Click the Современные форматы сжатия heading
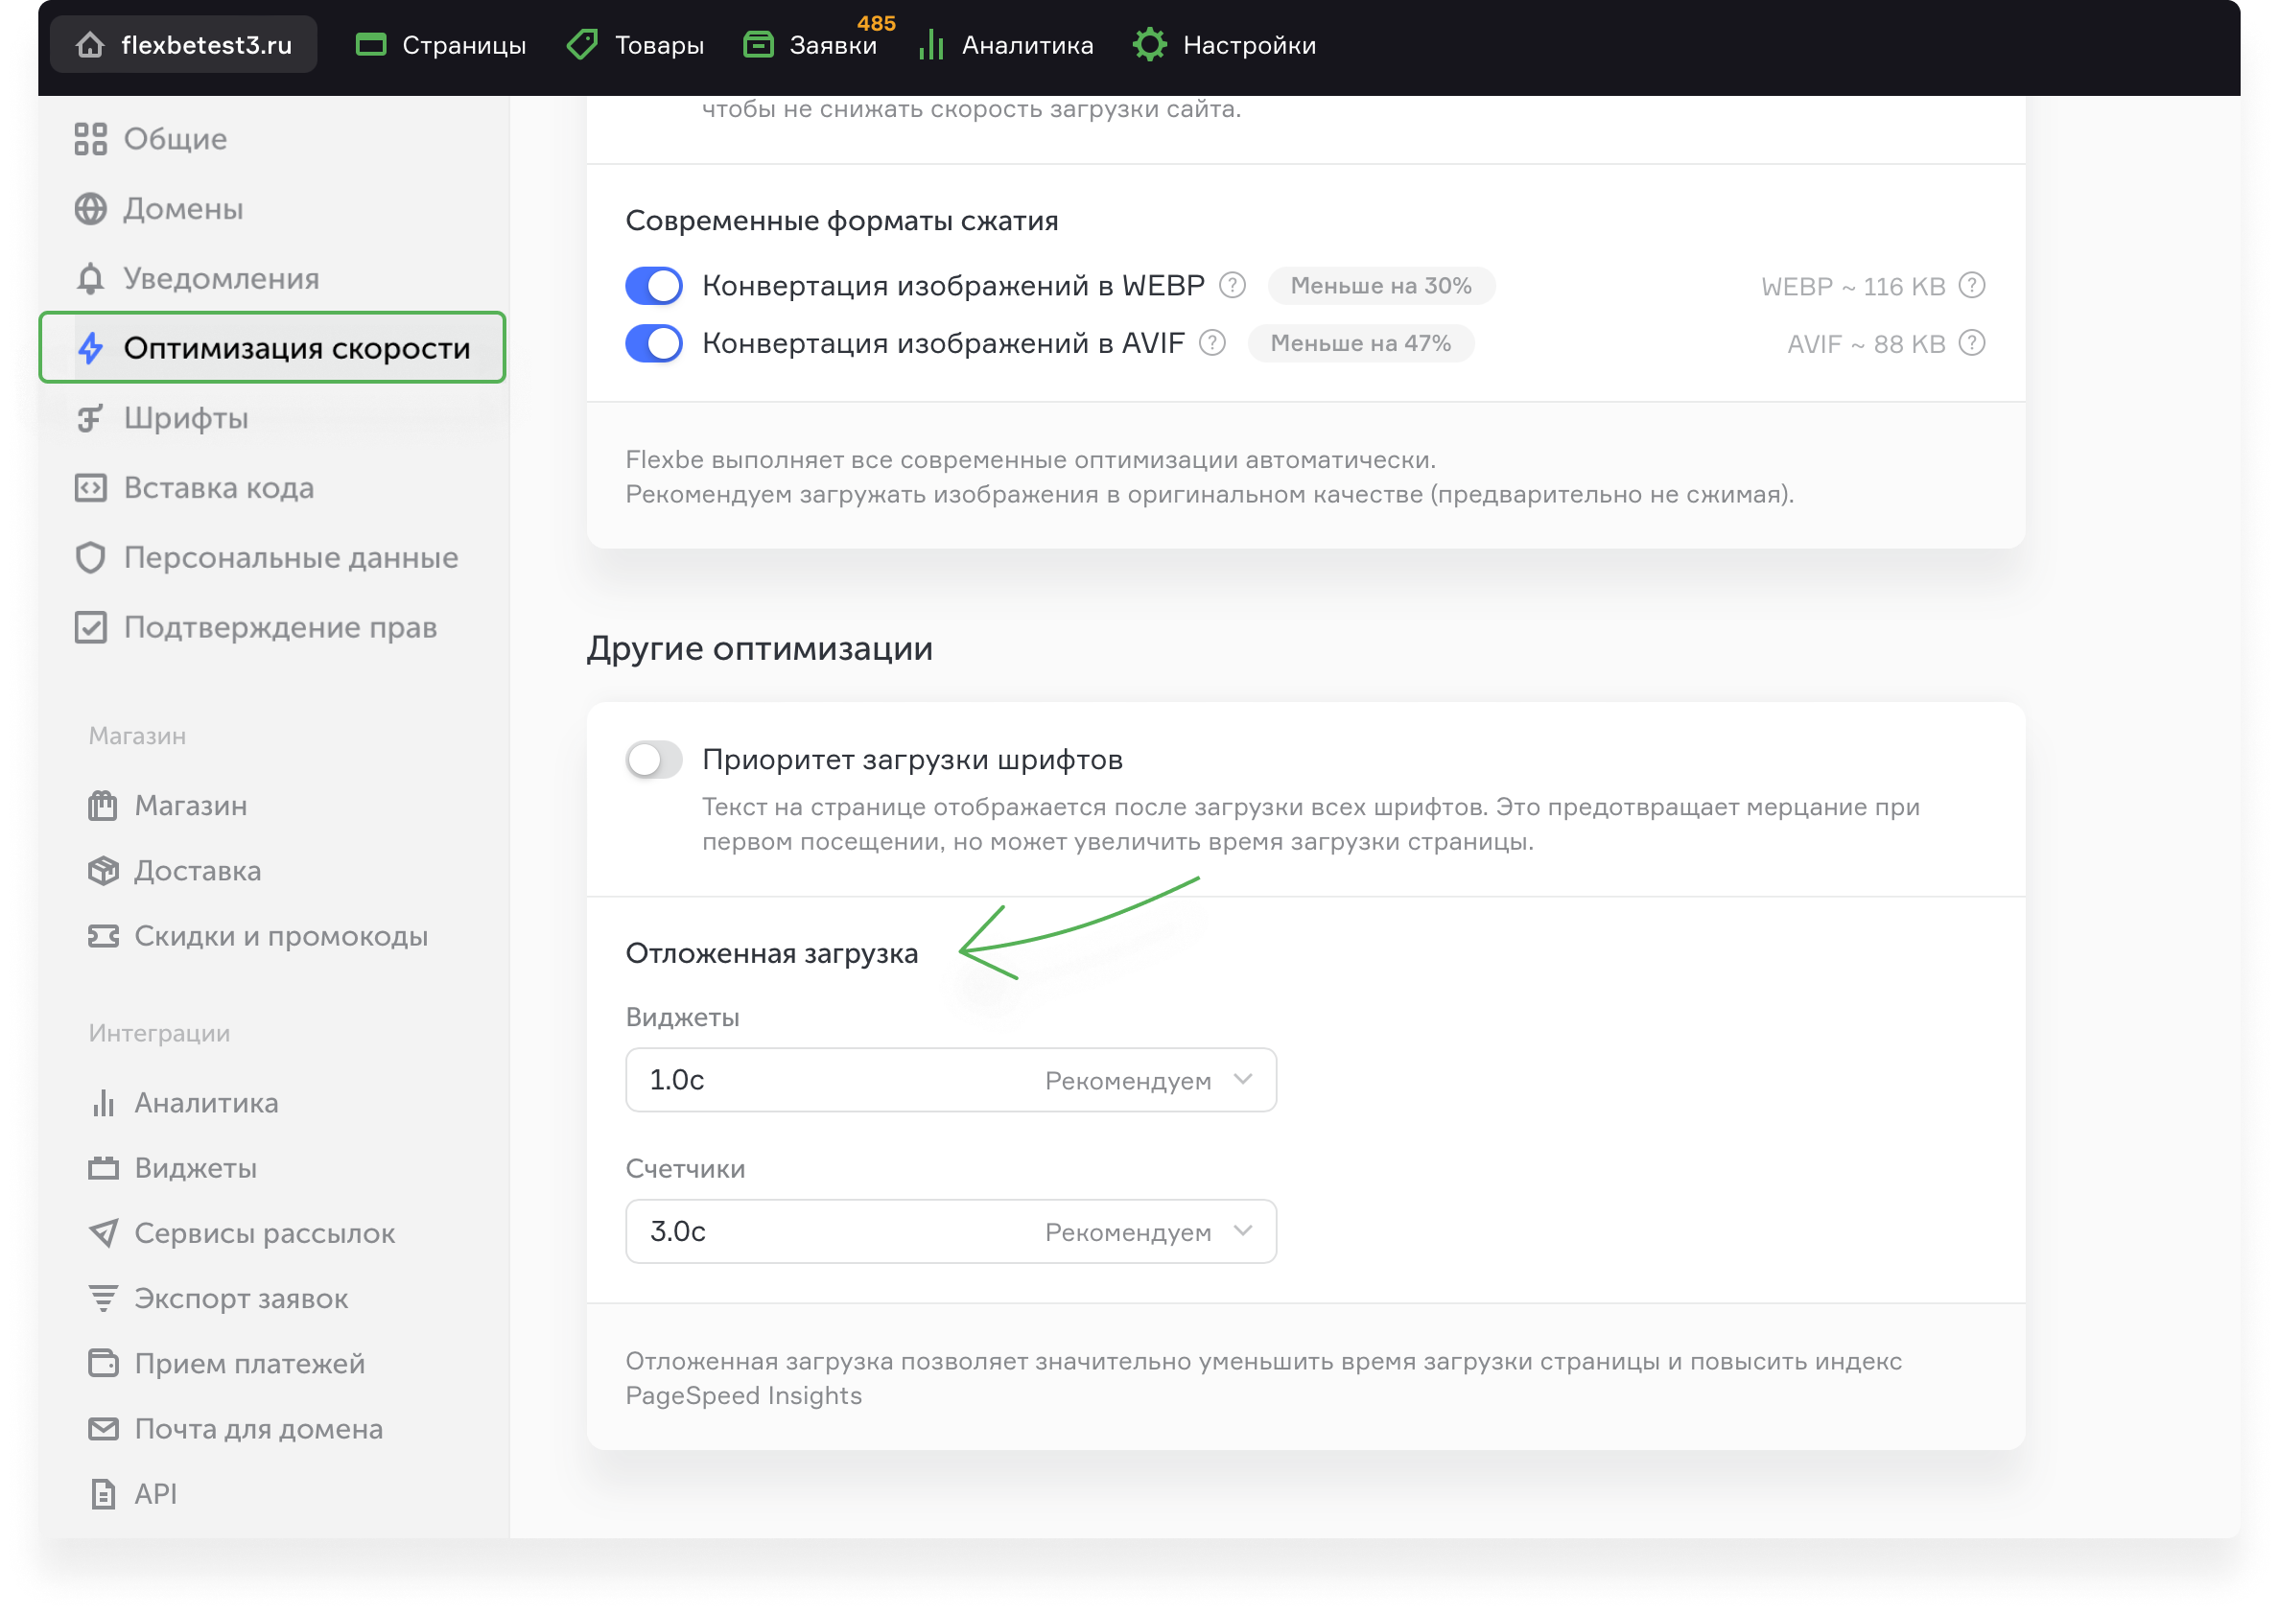The height and width of the screenshot is (1615, 2279). pyautogui.click(x=842, y=220)
